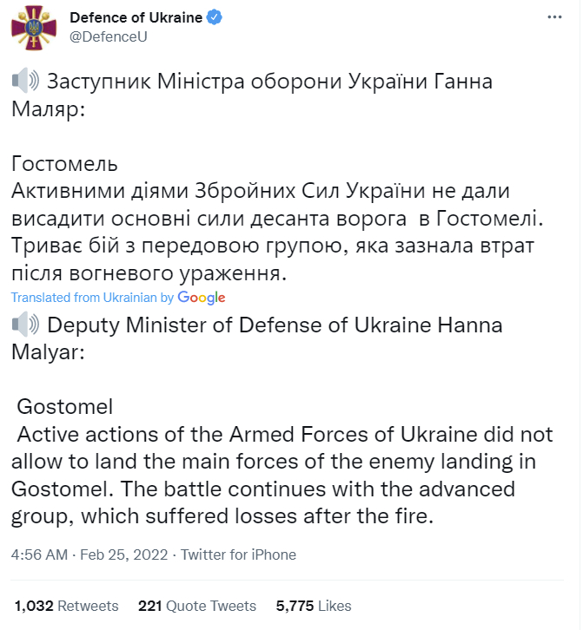The width and height of the screenshot is (583, 630).
Task: View the 1,032 Retweets list
Action: tap(66, 606)
